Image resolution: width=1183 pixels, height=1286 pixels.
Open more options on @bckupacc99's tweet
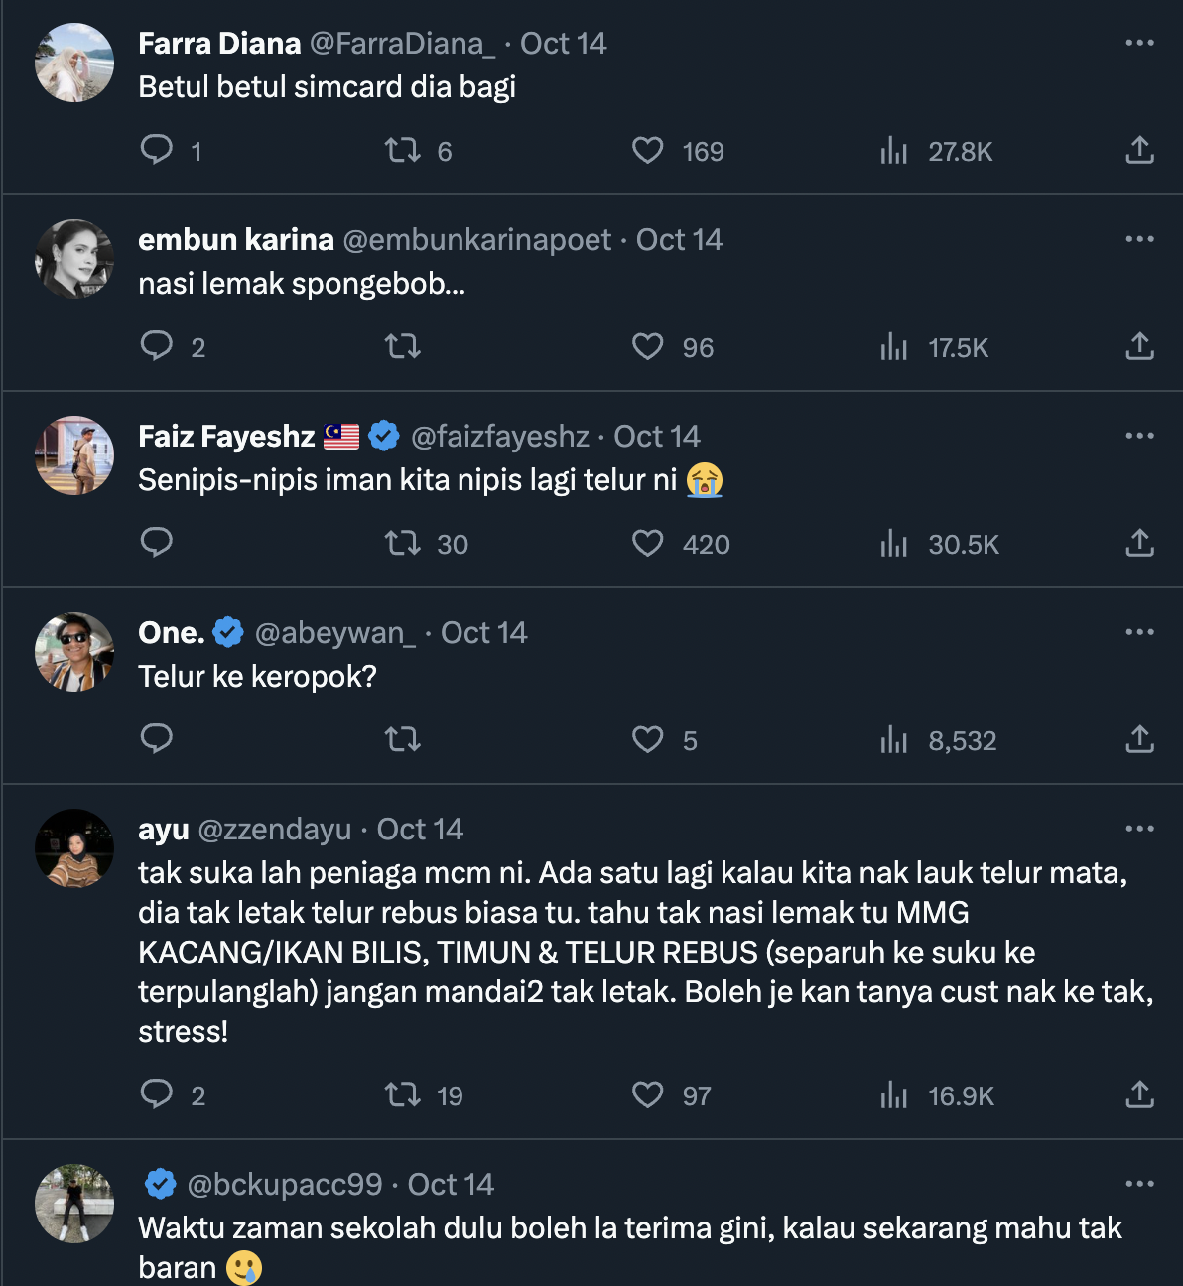(x=1139, y=1184)
